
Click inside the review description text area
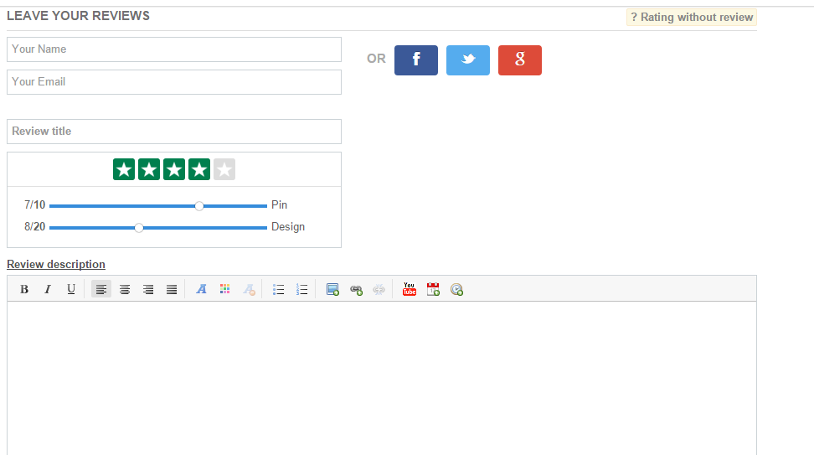coord(382,378)
